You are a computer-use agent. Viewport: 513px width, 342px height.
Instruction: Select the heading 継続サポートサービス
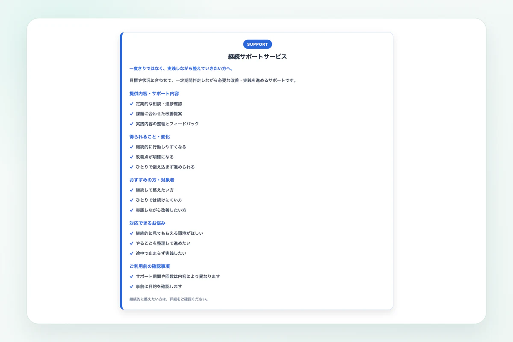(x=257, y=56)
